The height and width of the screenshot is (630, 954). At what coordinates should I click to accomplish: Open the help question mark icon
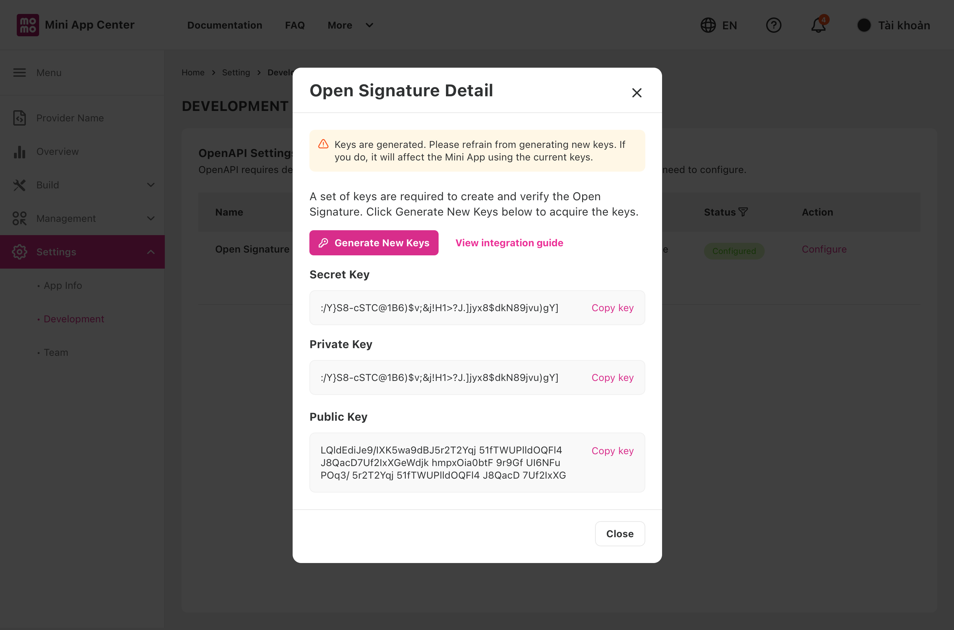(x=773, y=25)
